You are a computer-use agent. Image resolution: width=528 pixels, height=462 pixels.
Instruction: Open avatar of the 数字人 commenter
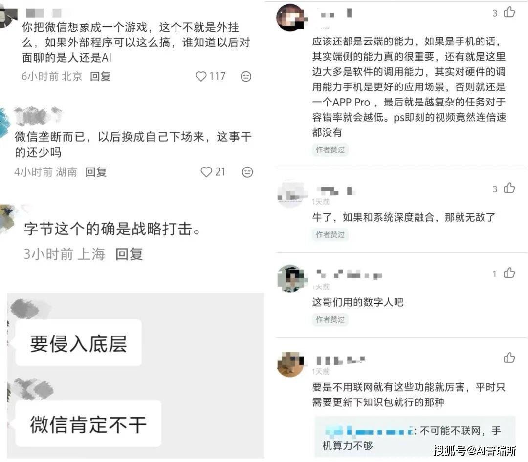[x=290, y=278]
